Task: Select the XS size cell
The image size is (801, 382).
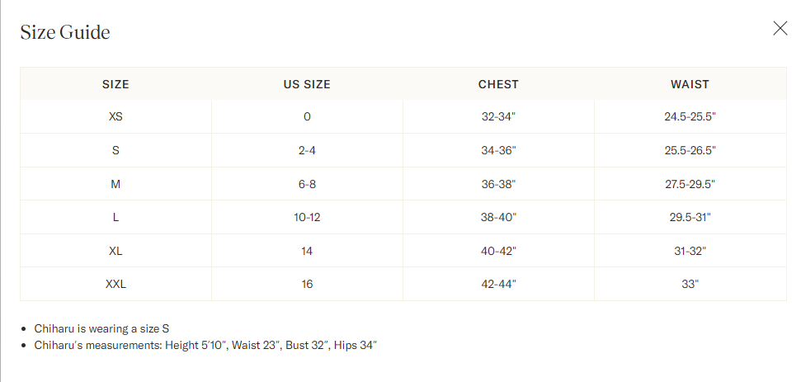Action: pos(115,117)
